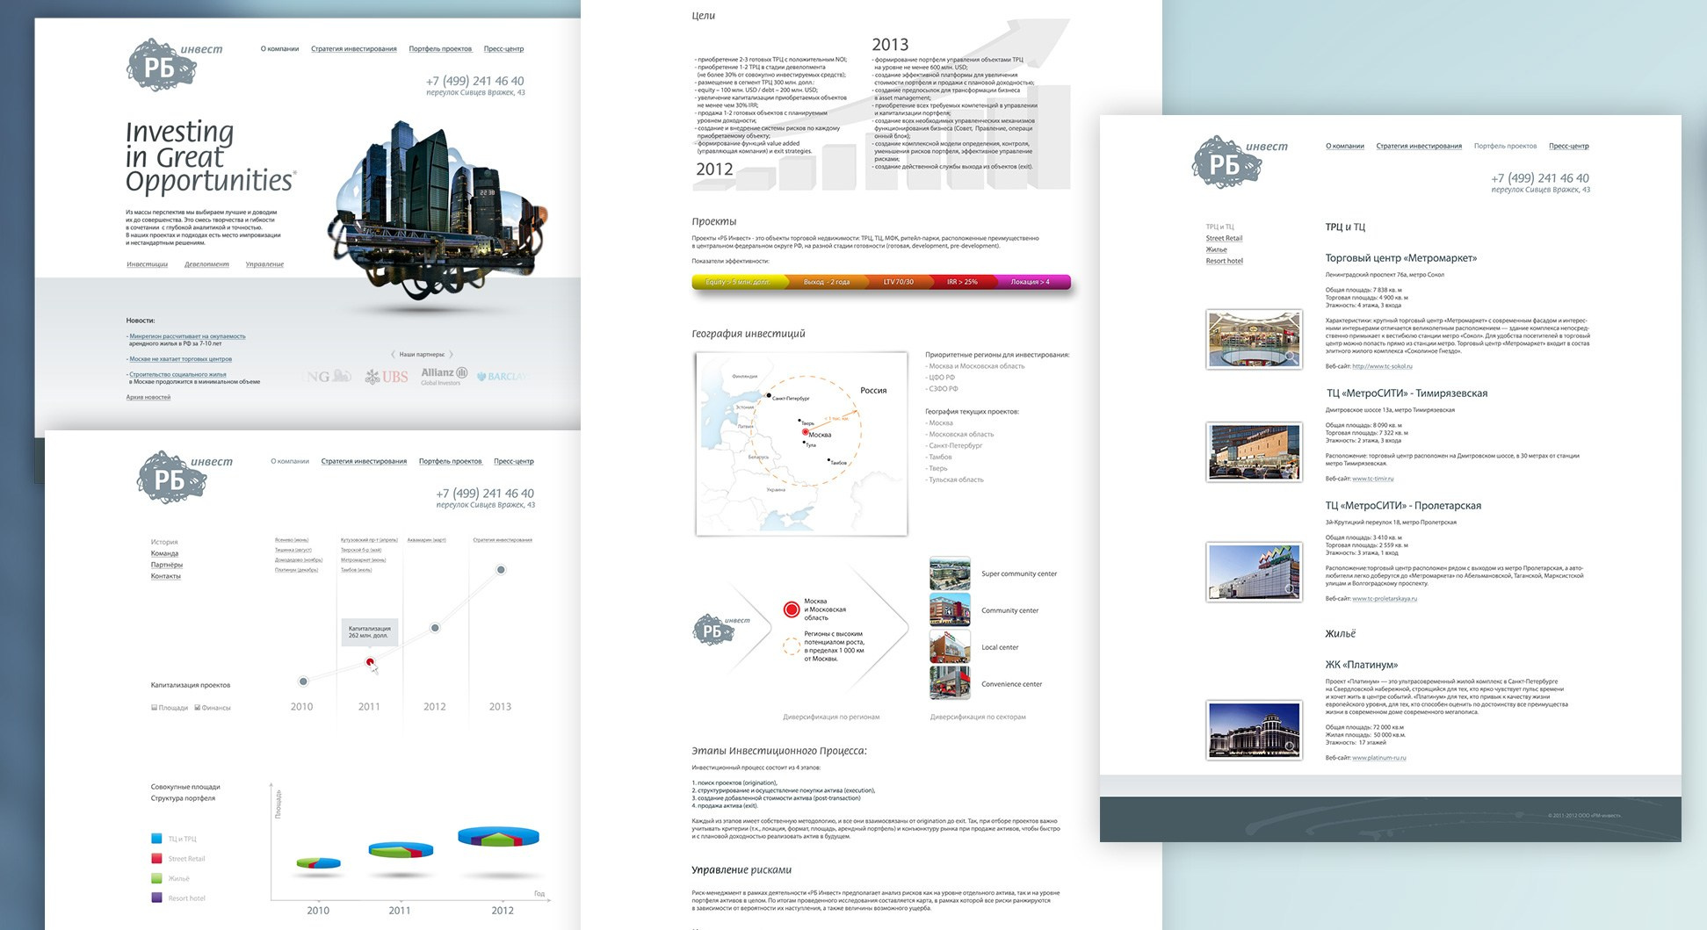
Task: Select the Street Retail sidebar link
Action: (x=1224, y=238)
